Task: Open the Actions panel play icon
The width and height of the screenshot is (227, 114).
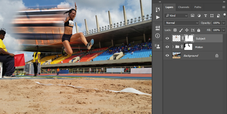Action: 158,17
